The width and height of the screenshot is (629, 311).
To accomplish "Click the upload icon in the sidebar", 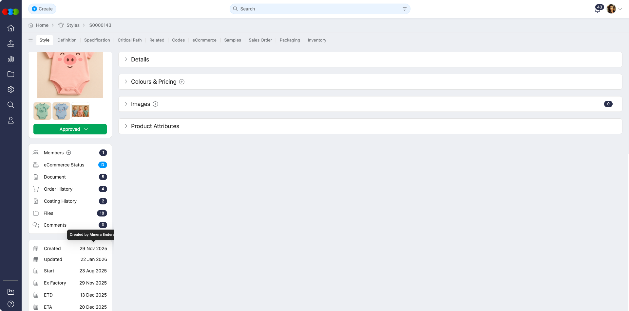I will point(11,43).
